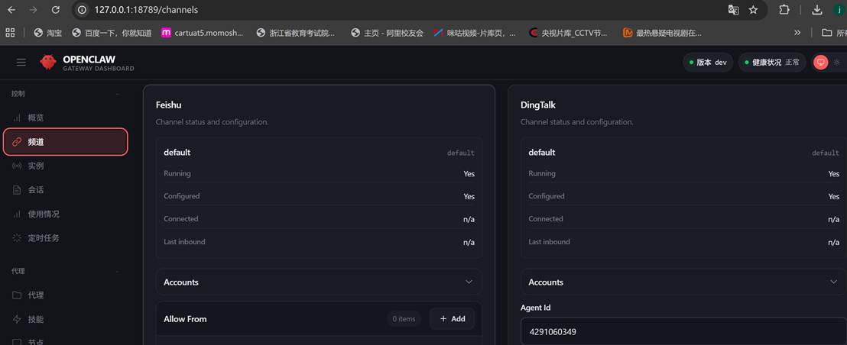
Task: Click the 0 items badge
Action: point(404,319)
